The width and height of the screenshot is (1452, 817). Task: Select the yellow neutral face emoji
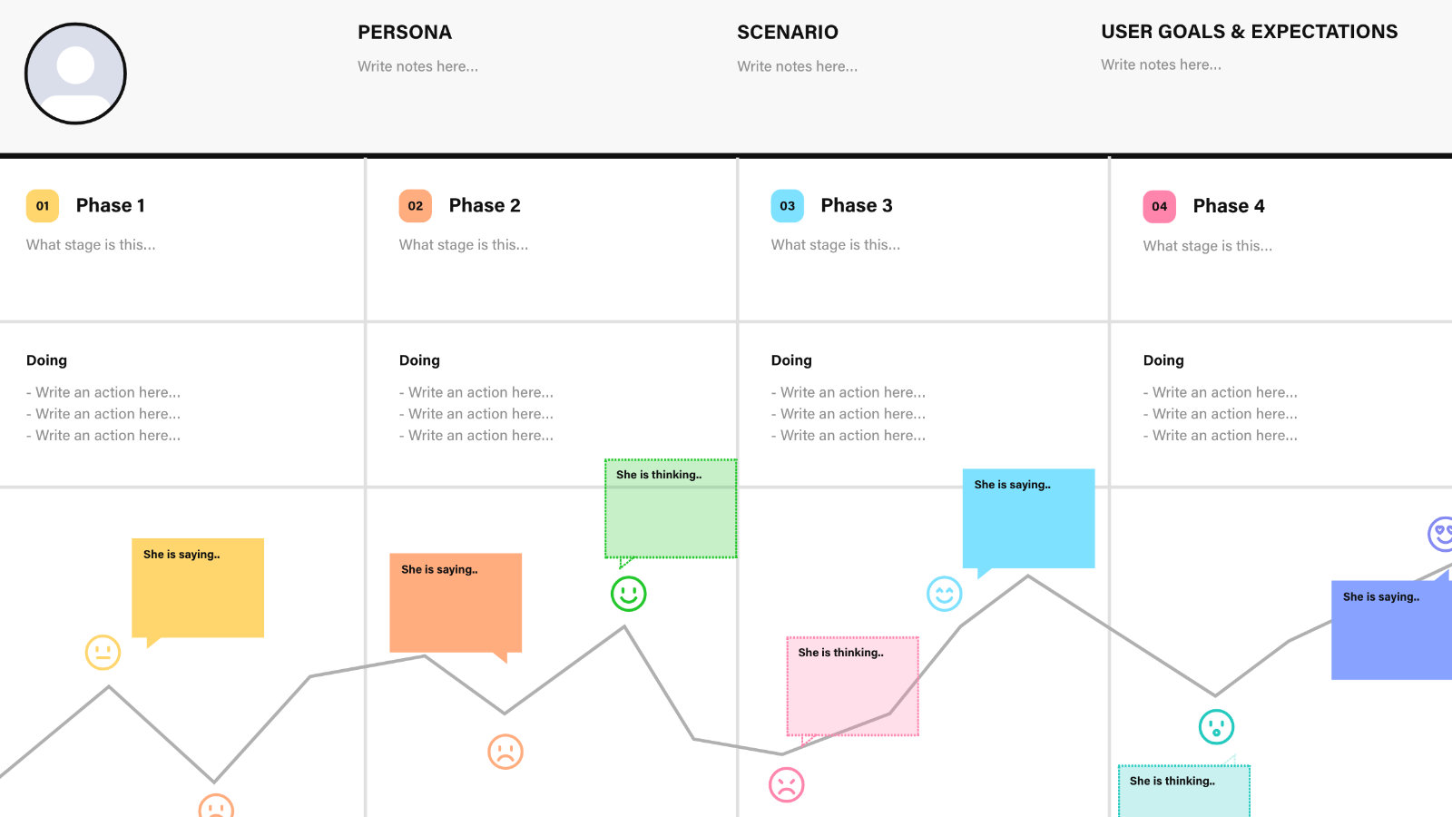(103, 652)
